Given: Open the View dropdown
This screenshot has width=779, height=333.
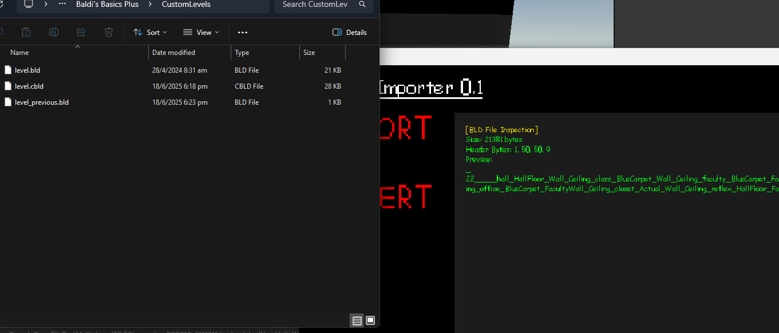Looking at the screenshot, I should coord(200,32).
